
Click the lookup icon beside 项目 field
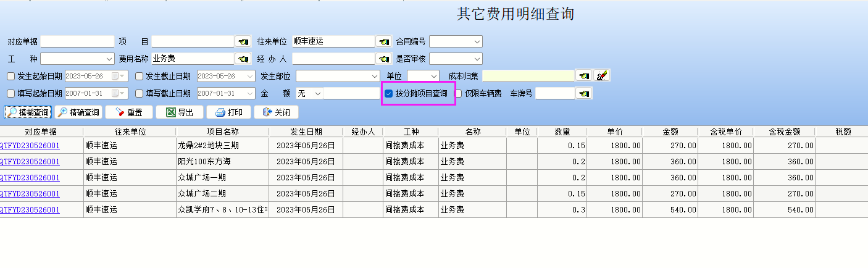pyautogui.click(x=243, y=41)
